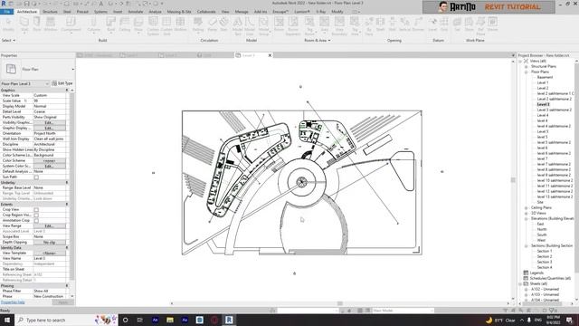The image size is (579, 326).
Task: Click the Revit icon in the taskbar
Action: (229, 320)
